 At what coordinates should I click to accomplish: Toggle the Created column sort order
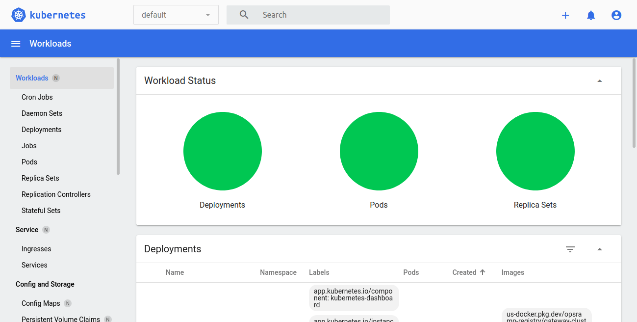[x=468, y=272]
